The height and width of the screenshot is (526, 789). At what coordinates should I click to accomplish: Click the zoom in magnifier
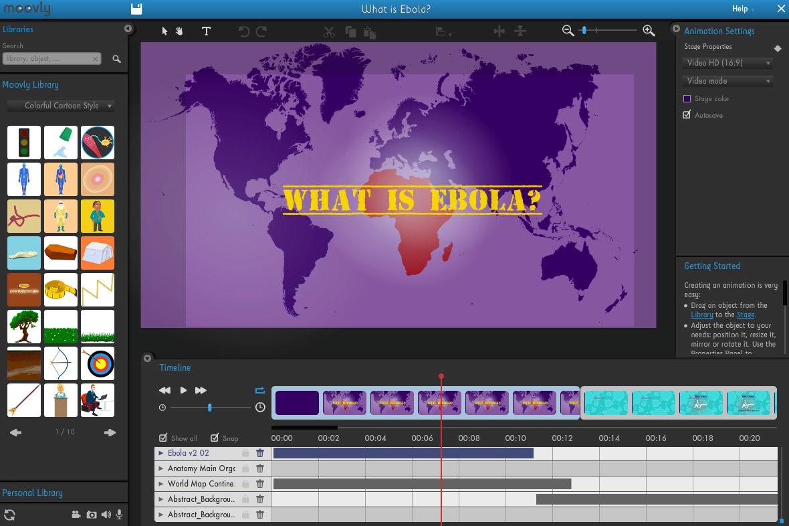pos(648,31)
